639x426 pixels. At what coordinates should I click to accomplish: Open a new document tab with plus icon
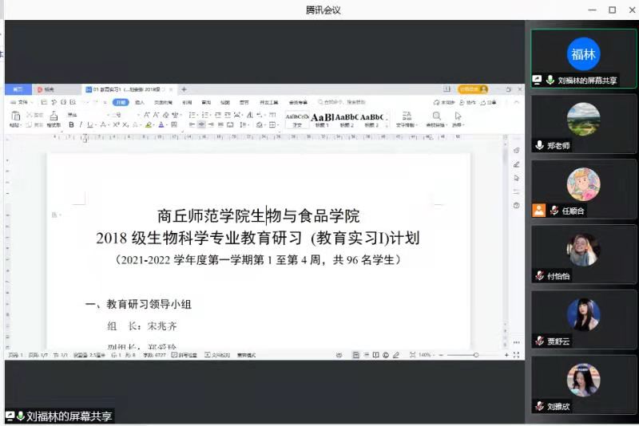184,89
